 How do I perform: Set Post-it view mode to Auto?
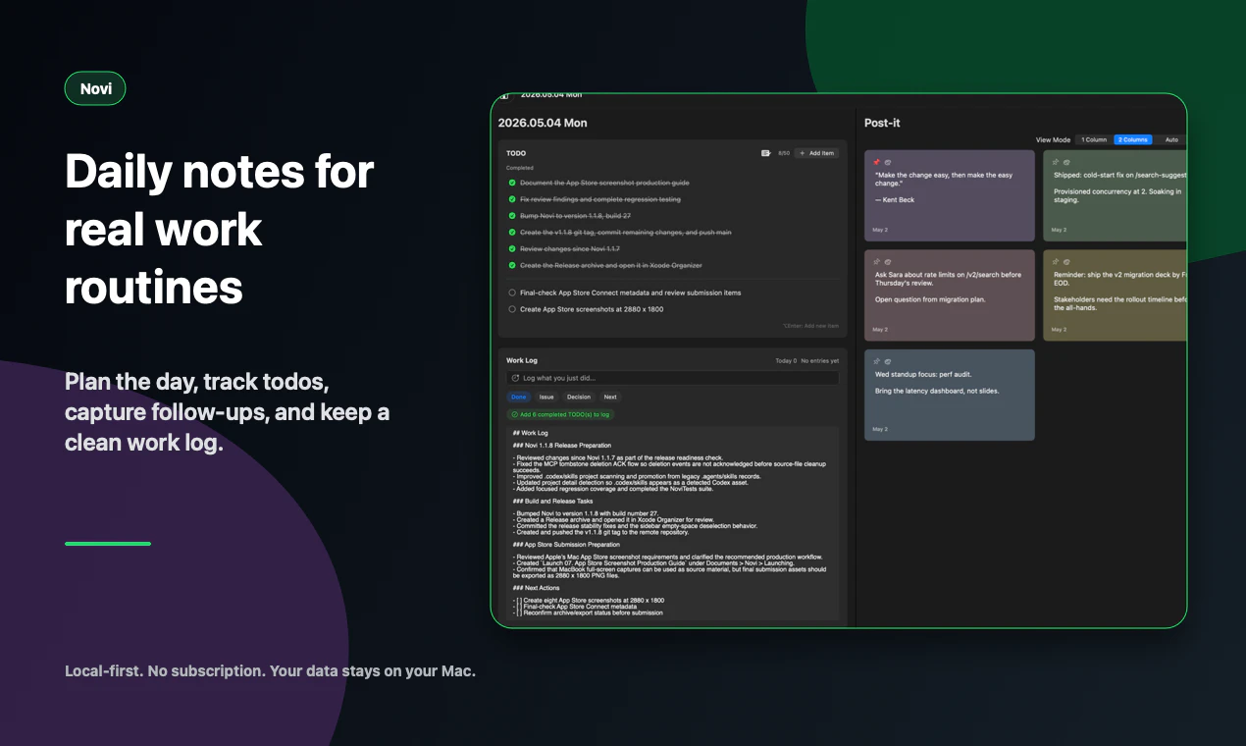tap(1171, 140)
